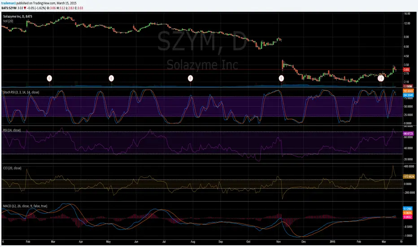Click the orange 0.0635 MACD signal tag
This screenshot has height=247, width=418.
tap(408, 213)
